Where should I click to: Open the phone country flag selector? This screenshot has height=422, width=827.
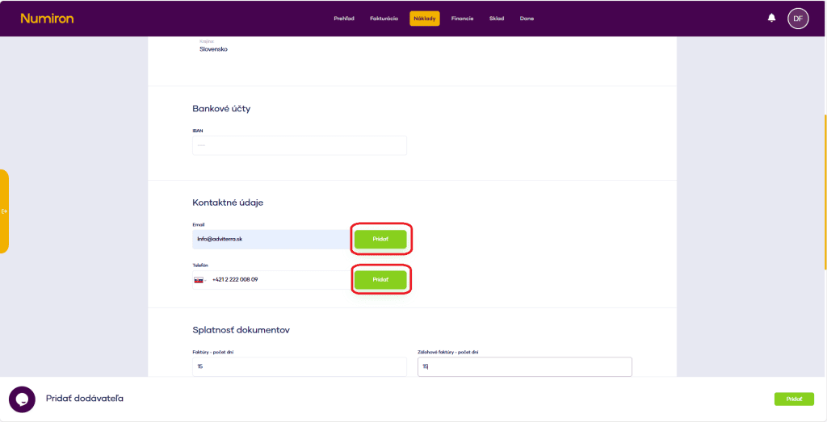199,280
